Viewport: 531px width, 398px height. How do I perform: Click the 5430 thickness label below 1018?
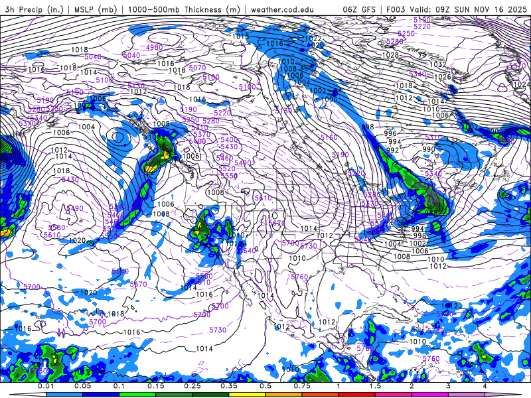70,179
